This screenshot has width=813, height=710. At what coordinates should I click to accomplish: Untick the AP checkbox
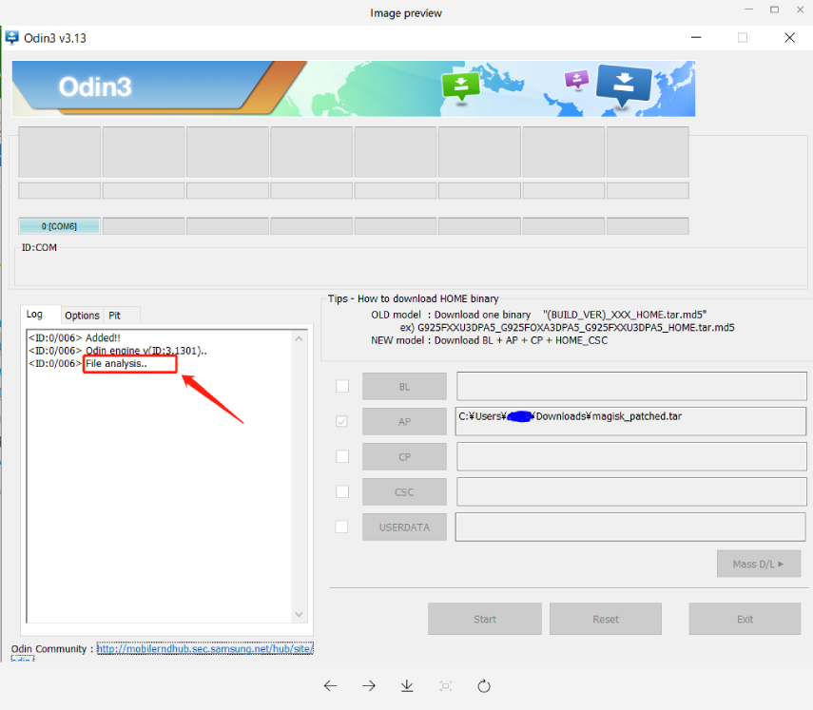point(341,421)
